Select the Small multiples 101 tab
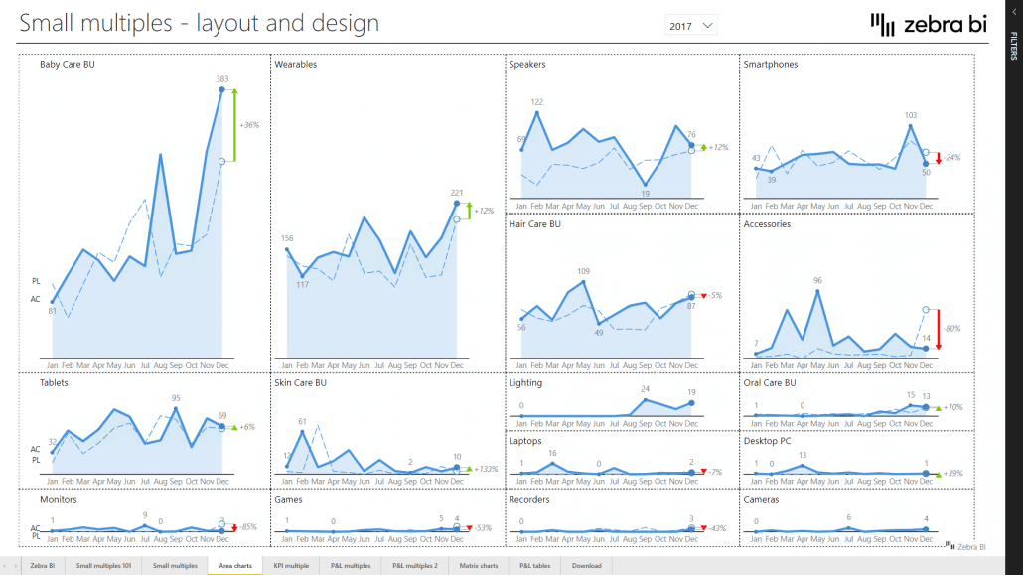 (x=105, y=564)
